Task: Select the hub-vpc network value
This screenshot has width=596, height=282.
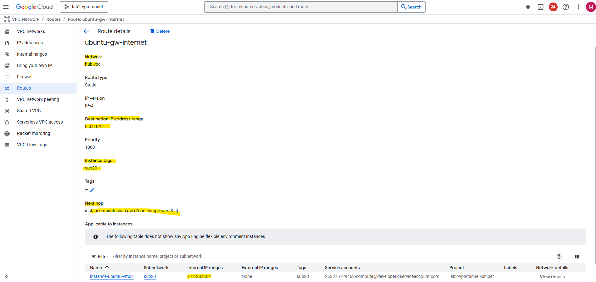Action: point(93,64)
